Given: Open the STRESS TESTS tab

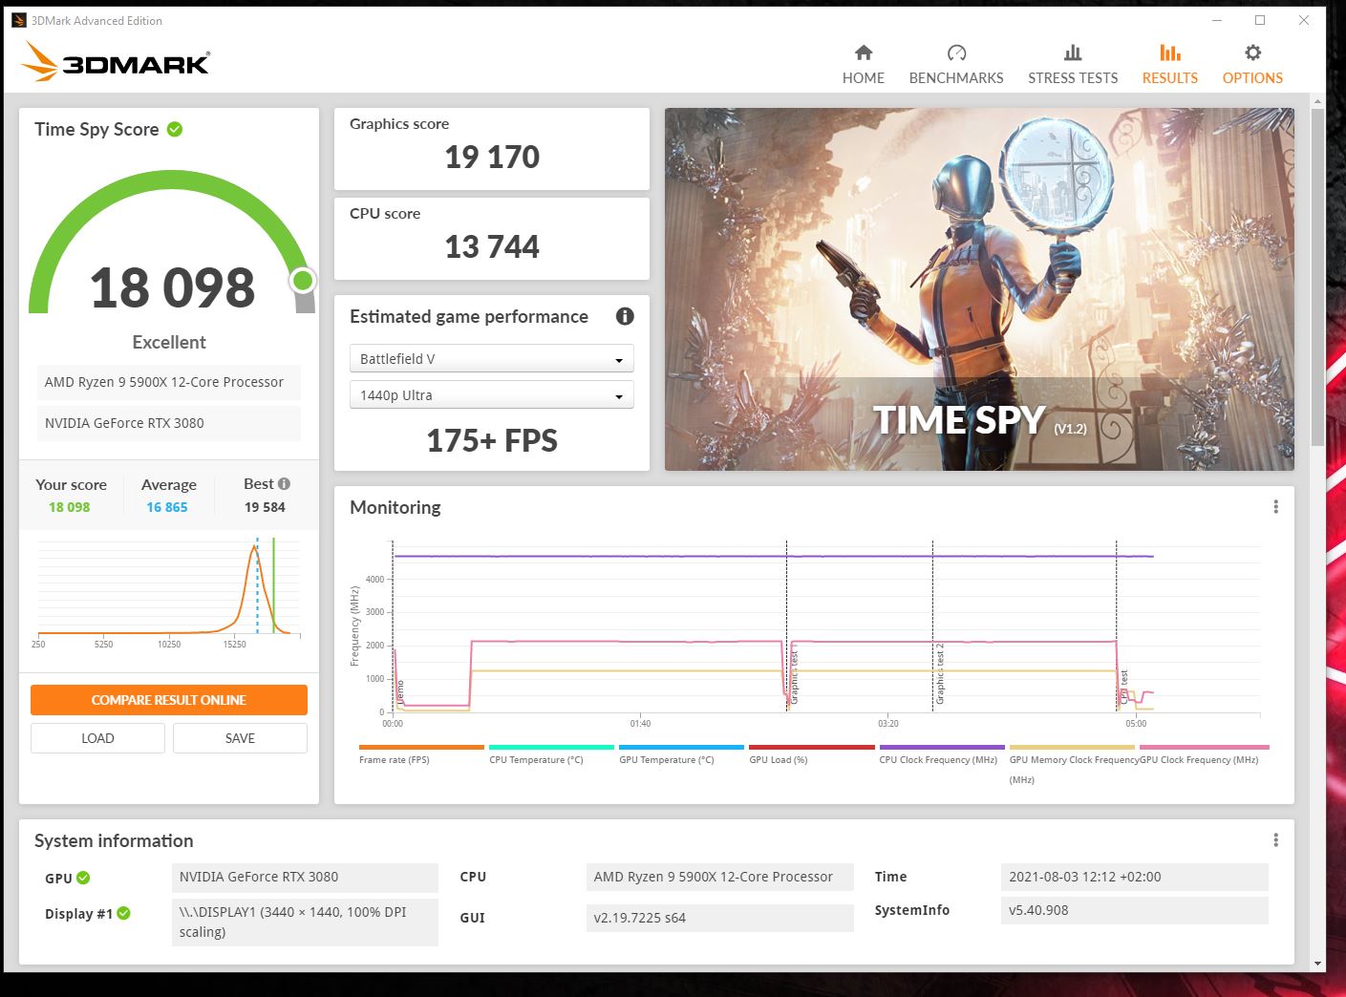Looking at the screenshot, I should 1073,65.
